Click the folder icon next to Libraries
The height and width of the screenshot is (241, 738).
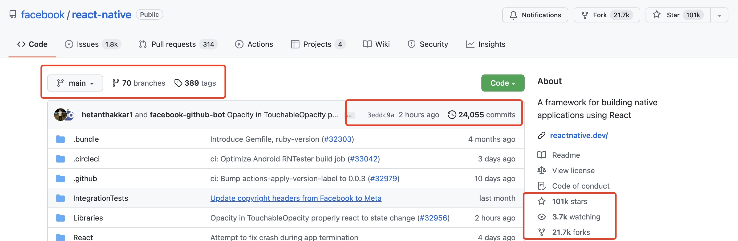tap(60, 218)
